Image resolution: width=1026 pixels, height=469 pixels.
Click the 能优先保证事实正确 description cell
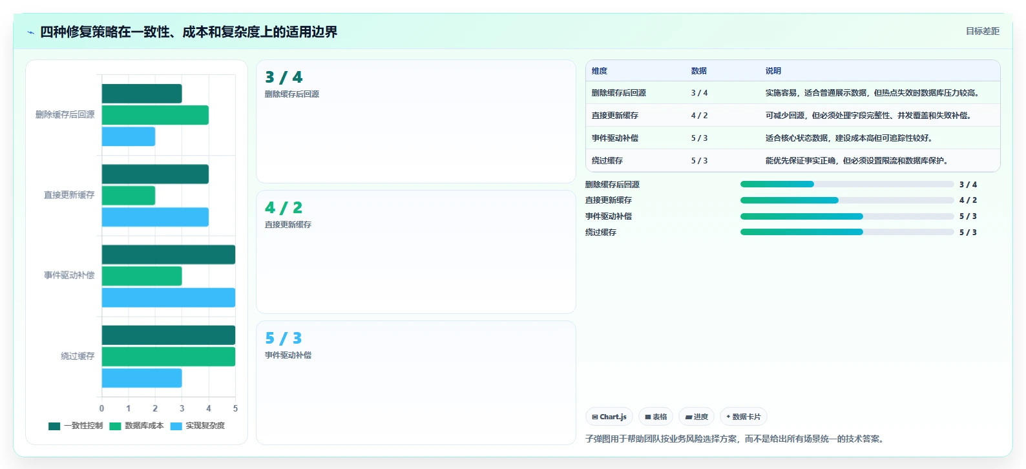tap(858, 161)
